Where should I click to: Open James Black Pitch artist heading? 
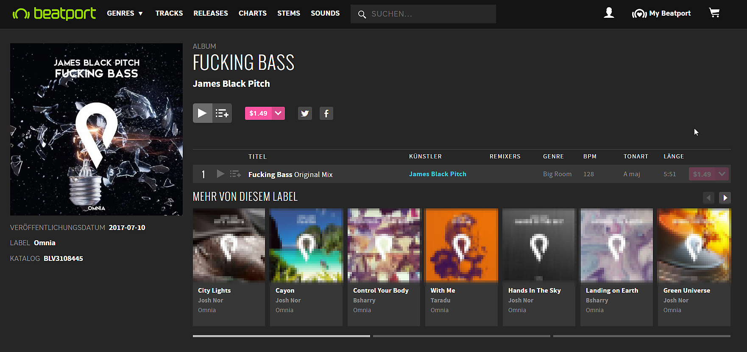tap(231, 84)
